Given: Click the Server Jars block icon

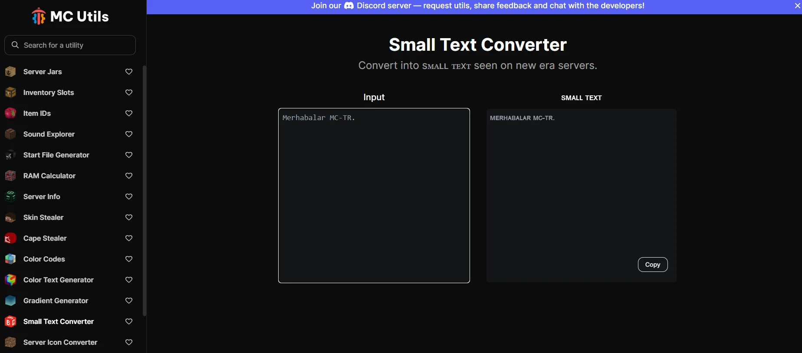Looking at the screenshot, I should pos(10,72).
